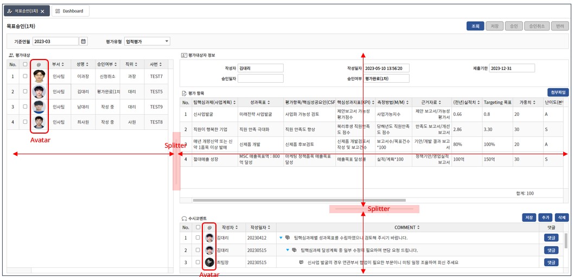Click 남대리's avatar in the 평가대상 list
Viewport: 574px width, 277px height.
coord(39,107)
